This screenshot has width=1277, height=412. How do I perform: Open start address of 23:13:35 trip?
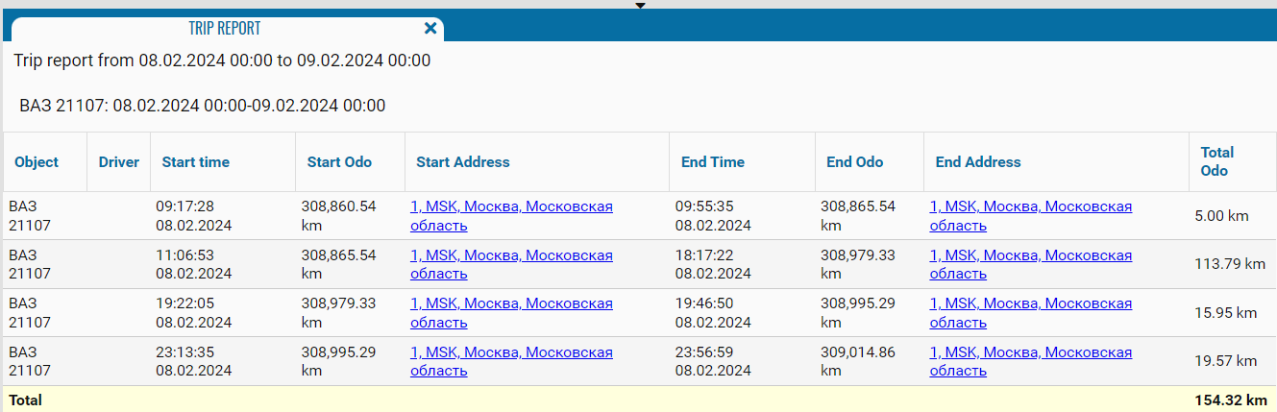pos(511,352)
